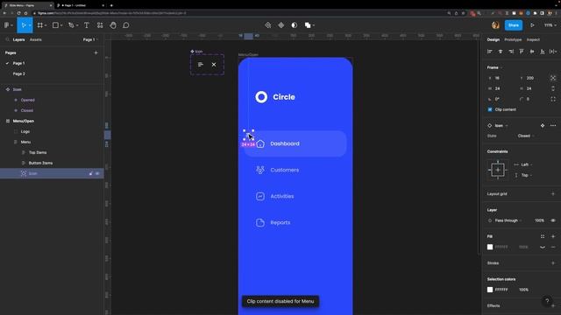Select the Move tool

click(x=24, y=25)
